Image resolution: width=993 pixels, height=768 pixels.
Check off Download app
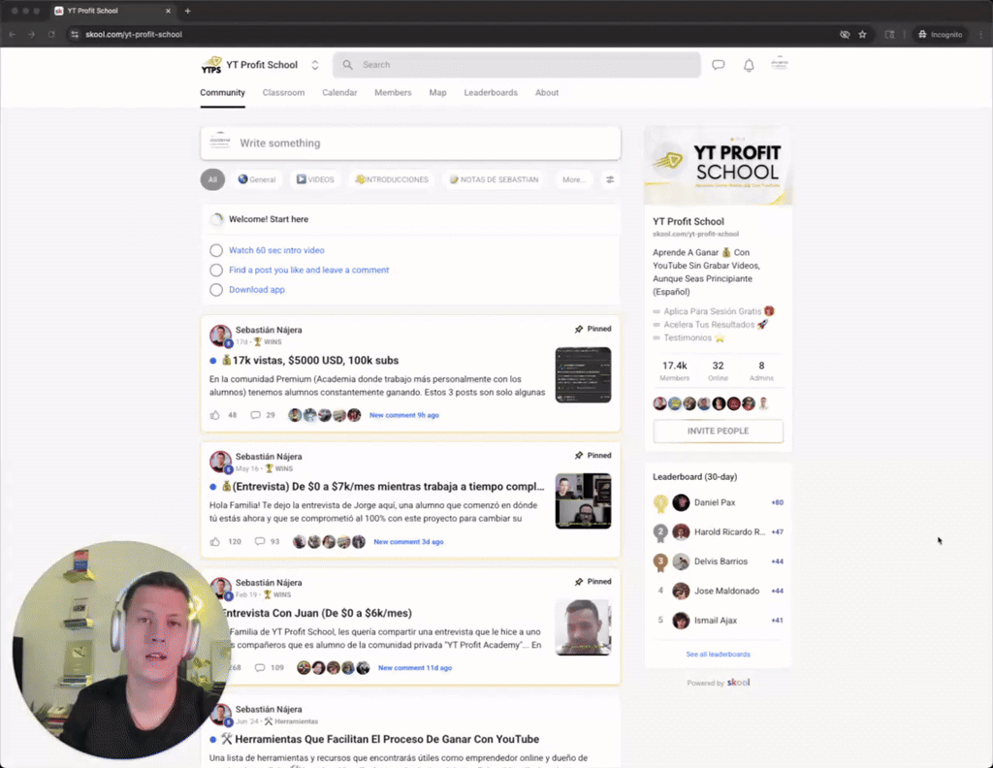pyautogui.click(x=216, y=289)
